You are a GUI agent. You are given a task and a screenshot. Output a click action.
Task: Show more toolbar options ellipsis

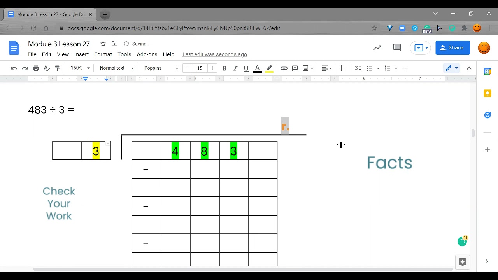405,68
